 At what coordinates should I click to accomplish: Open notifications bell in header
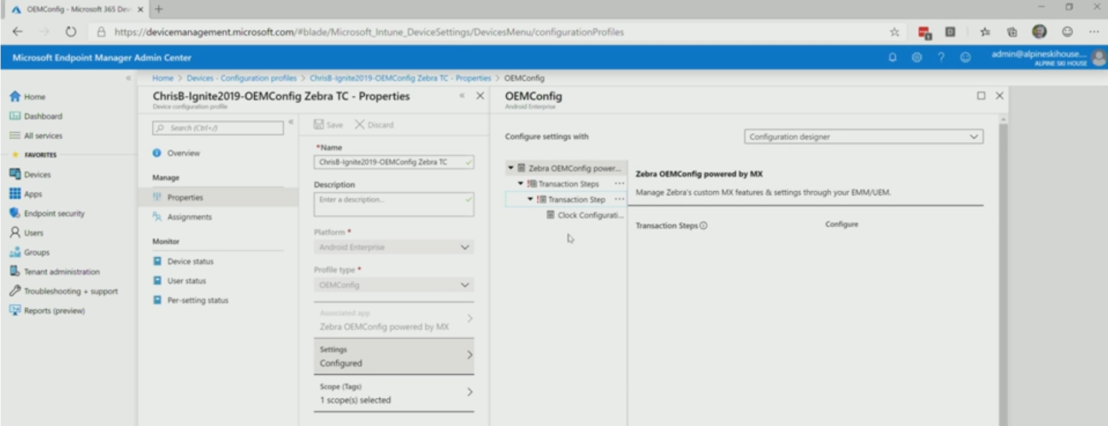coord(892,57)
